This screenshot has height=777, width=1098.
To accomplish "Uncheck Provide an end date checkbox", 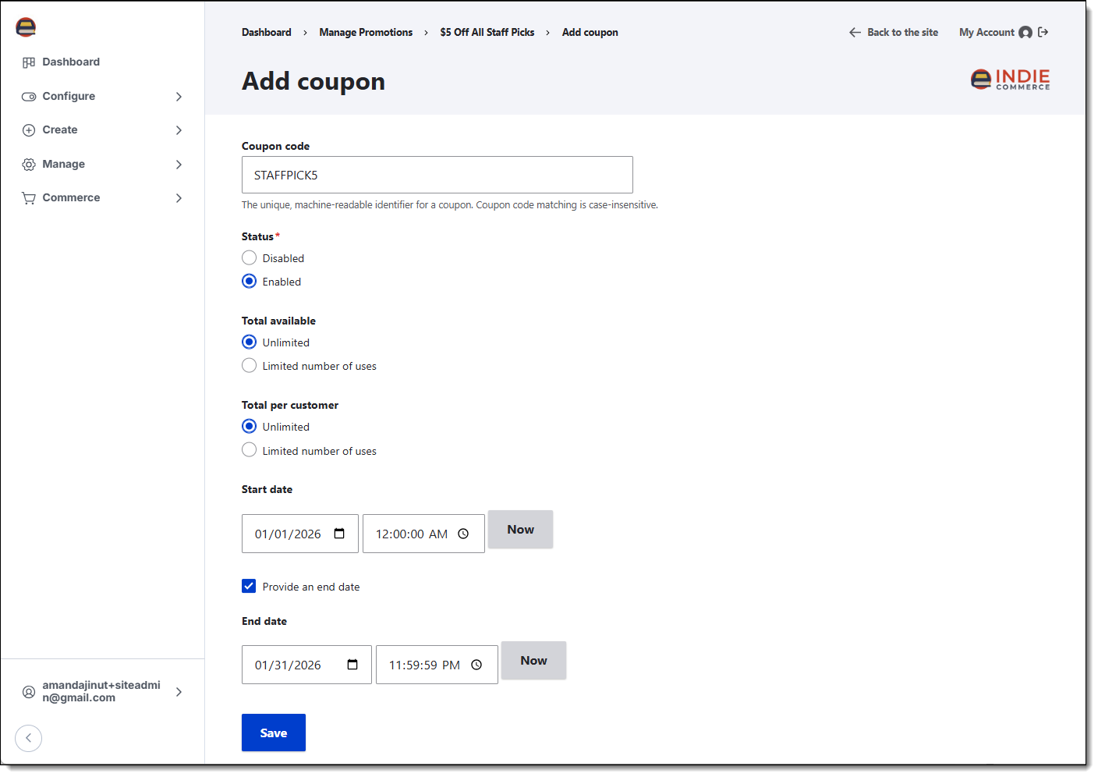I will tap(249, 586).
